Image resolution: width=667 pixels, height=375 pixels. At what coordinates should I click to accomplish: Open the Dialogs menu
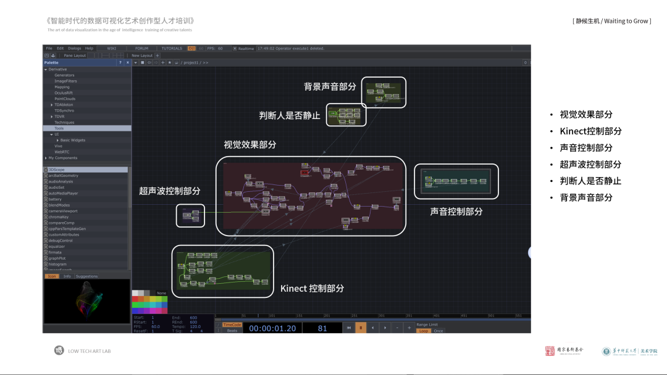[75, 48]
